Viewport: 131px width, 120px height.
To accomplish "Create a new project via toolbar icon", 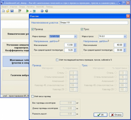I will (4, 11).
